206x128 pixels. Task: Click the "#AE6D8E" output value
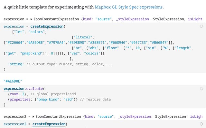point(13,82)
